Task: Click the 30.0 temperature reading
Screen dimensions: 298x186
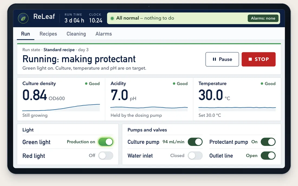Action: [x=210, y=95]
